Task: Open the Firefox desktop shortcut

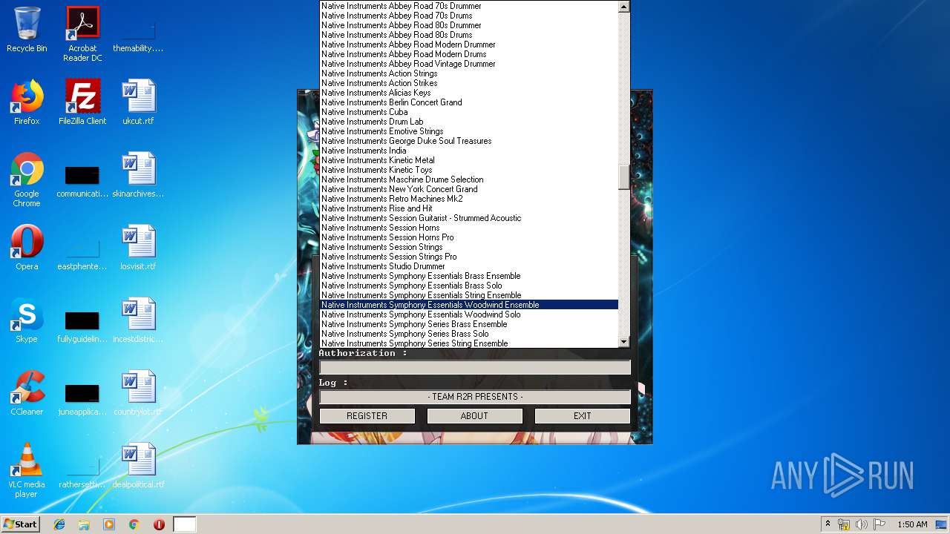Action: (x=27, y=102)
